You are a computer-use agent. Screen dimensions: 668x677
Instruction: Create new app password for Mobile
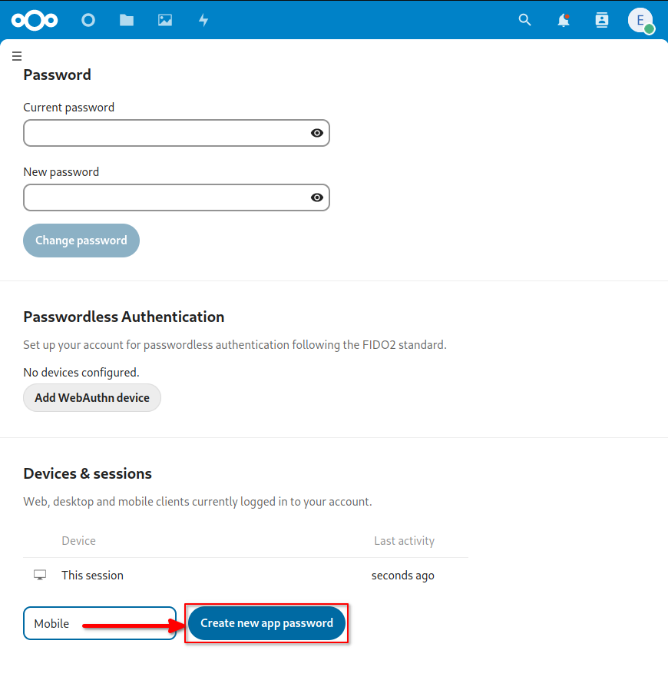tap(266, 623)
